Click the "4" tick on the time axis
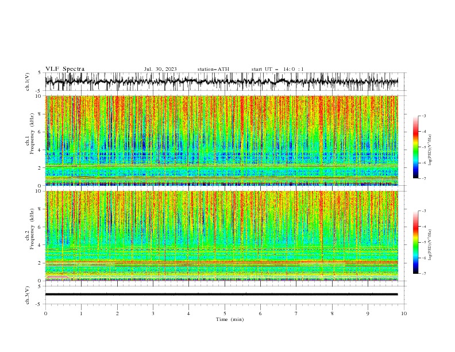The height and width of the screenshot is (352, 455). click(x=188, y=313)
